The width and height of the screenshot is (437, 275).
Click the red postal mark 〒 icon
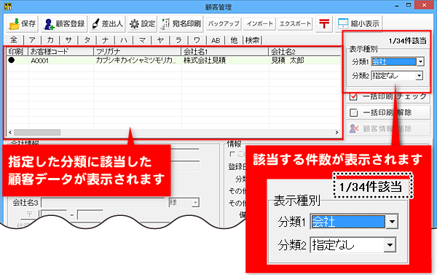(324, 24)
